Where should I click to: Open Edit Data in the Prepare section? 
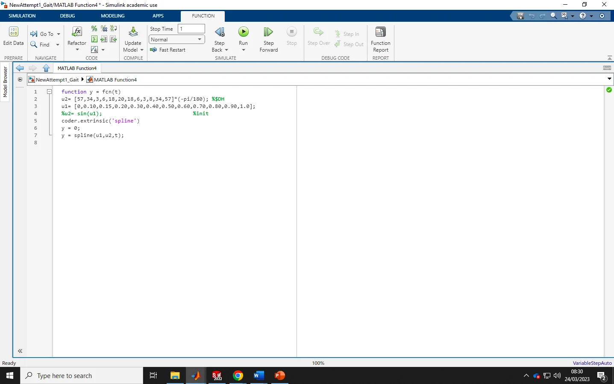13,36
